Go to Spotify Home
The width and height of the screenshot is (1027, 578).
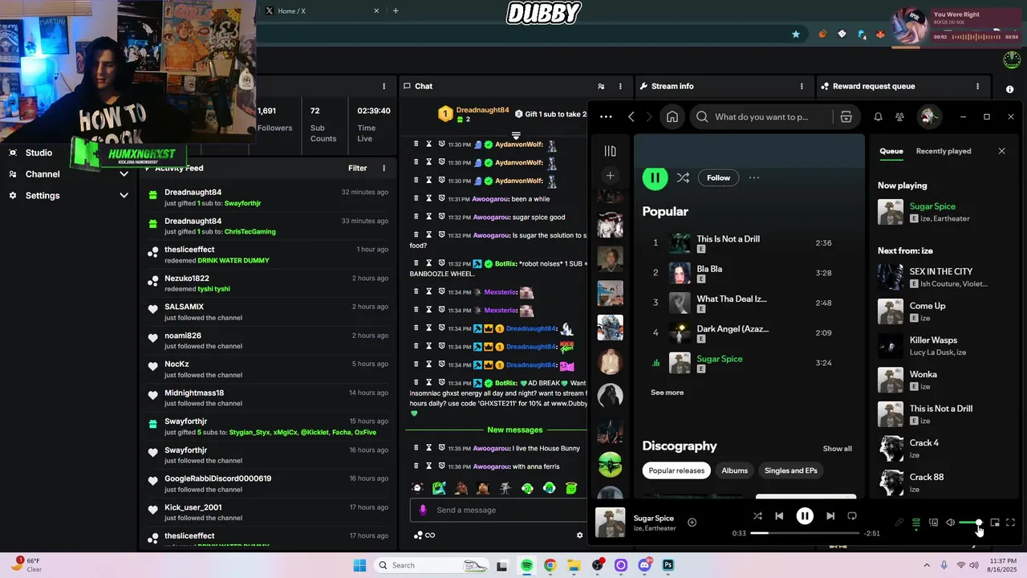click(672, 116)
